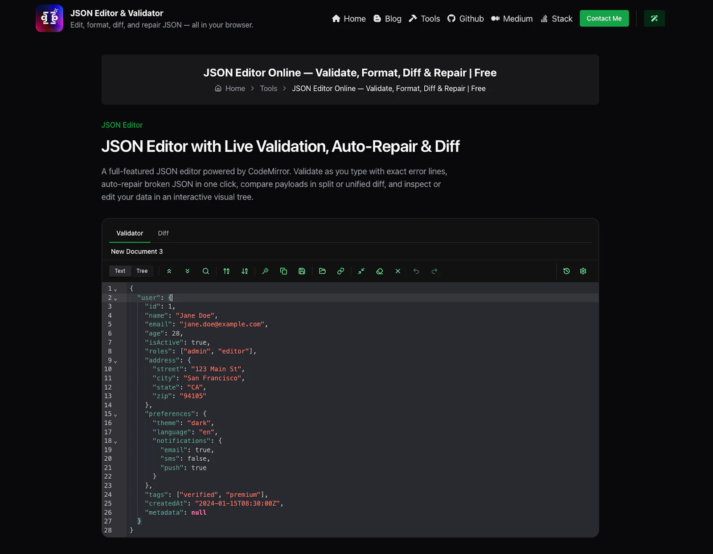The height and width of the screenshot is (554, 713).
Task: Open Github in the top navigation
Action: pos(465,19)
